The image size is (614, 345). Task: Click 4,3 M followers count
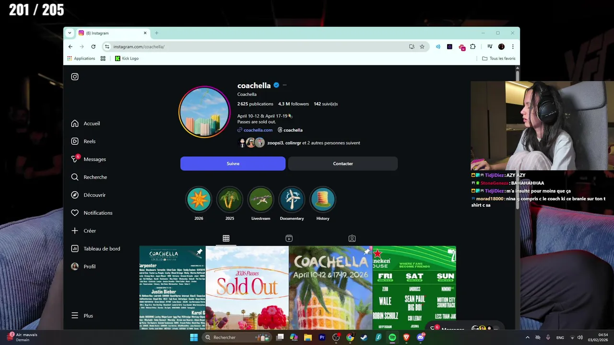coord(294,104)
